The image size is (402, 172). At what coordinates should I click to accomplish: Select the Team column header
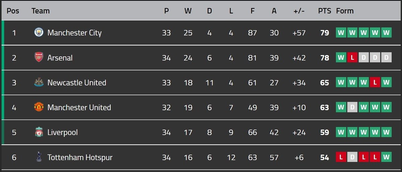41,11
